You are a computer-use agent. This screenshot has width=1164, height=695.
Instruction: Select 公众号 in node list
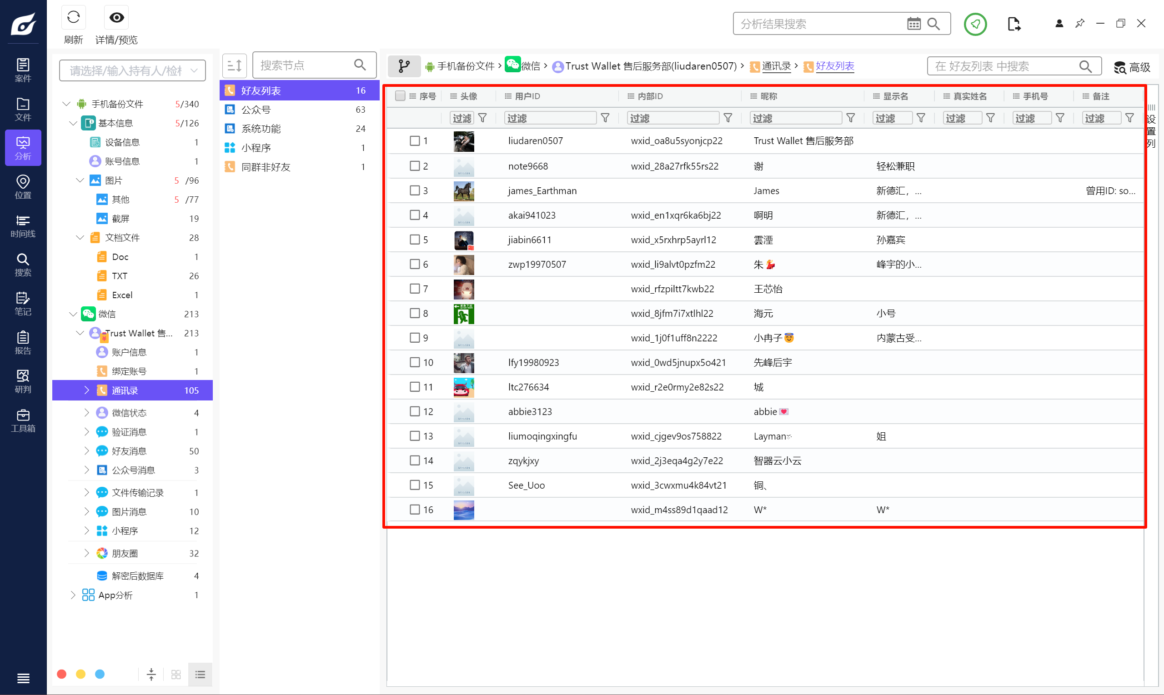[299, 109]
